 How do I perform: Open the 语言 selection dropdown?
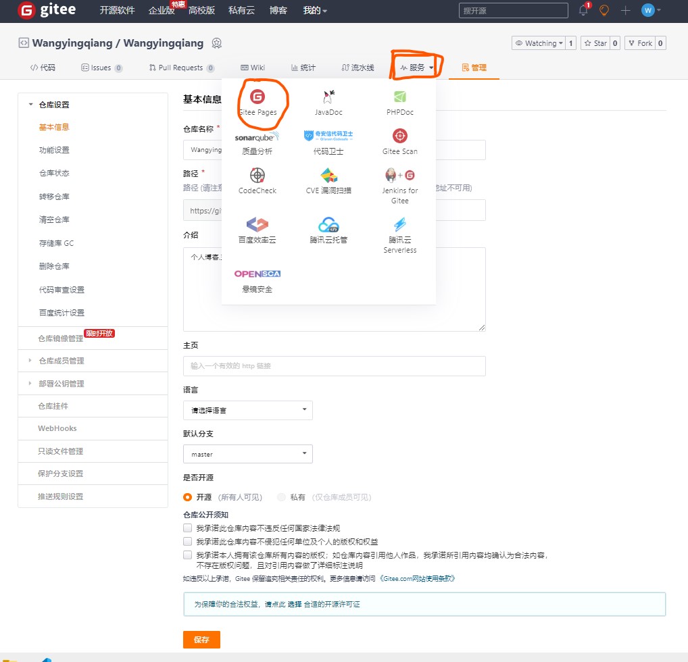[247, 410]
